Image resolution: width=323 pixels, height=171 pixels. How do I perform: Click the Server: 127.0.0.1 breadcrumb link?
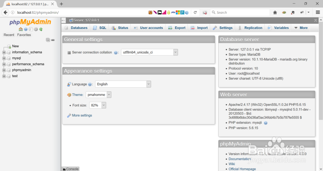(x=86, y=20)
